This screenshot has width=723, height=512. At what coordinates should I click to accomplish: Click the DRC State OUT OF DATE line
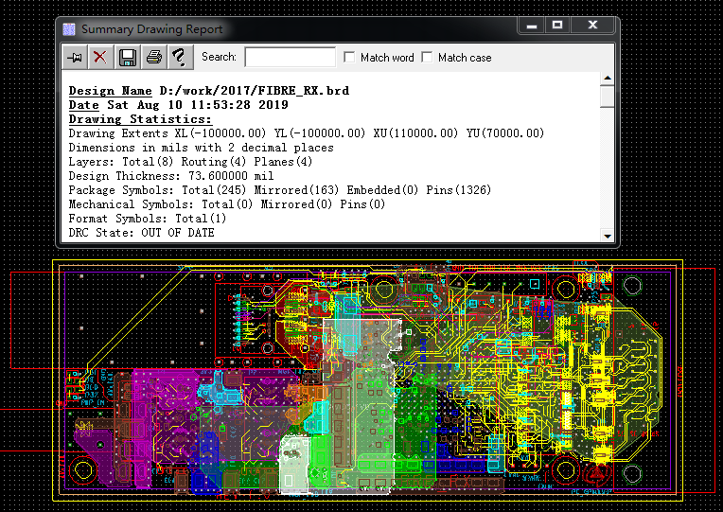click(x=142, y=233)
